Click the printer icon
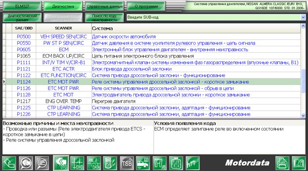Viewport: 308px width, 171px height. [x=282, y=163]
